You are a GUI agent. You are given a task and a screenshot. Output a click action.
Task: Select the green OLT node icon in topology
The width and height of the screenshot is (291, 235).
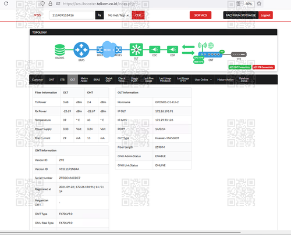136,50
